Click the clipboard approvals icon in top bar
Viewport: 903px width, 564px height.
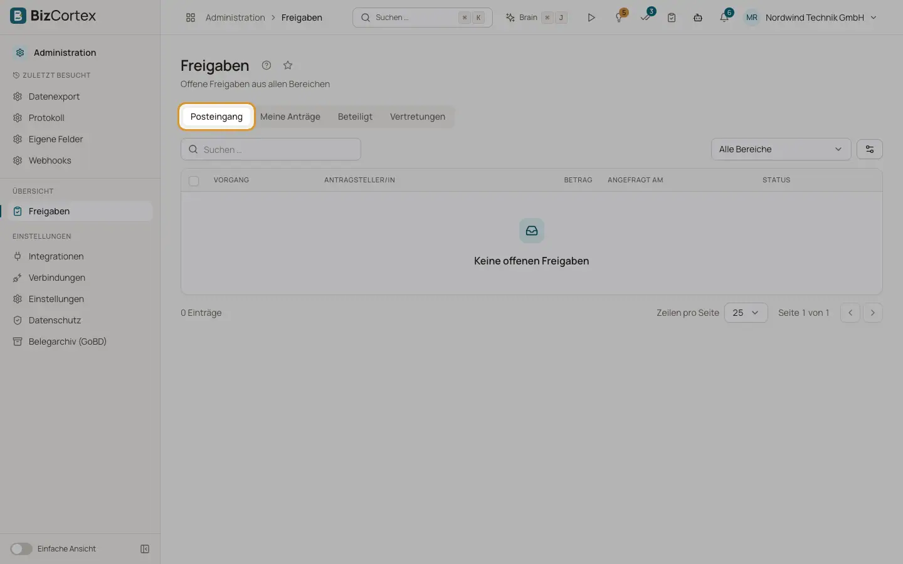click(672, 18)
